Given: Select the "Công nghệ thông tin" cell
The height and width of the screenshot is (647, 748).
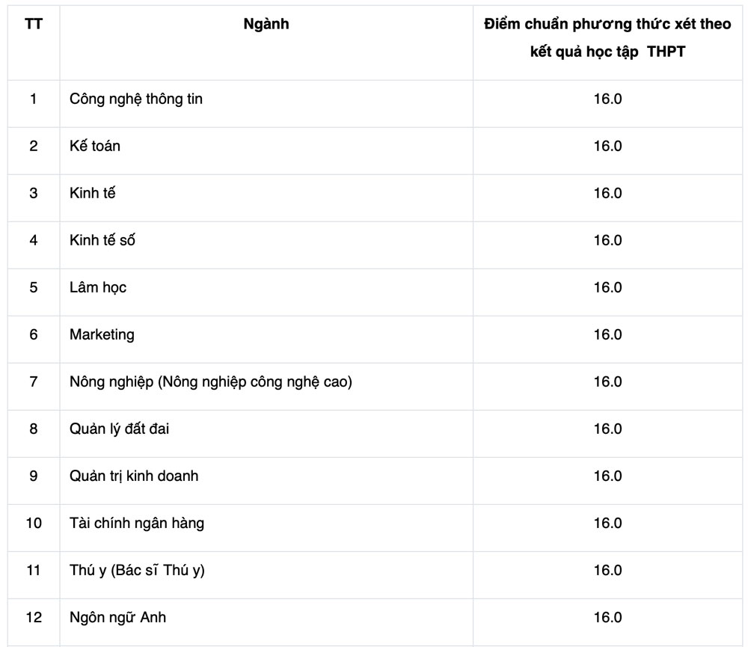Looking at the screenshot, I should click(x=136, y=99).
